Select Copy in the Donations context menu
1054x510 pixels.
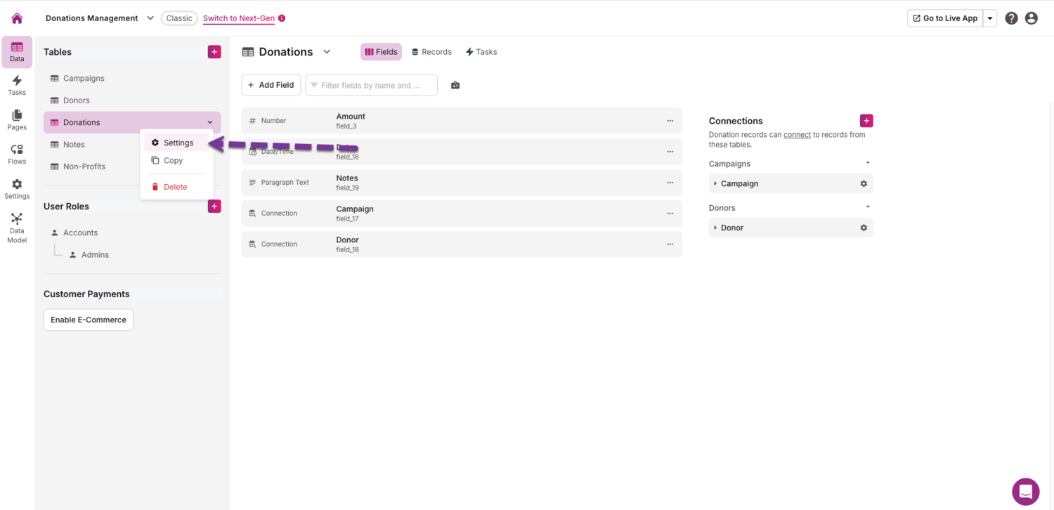(174, 160)
